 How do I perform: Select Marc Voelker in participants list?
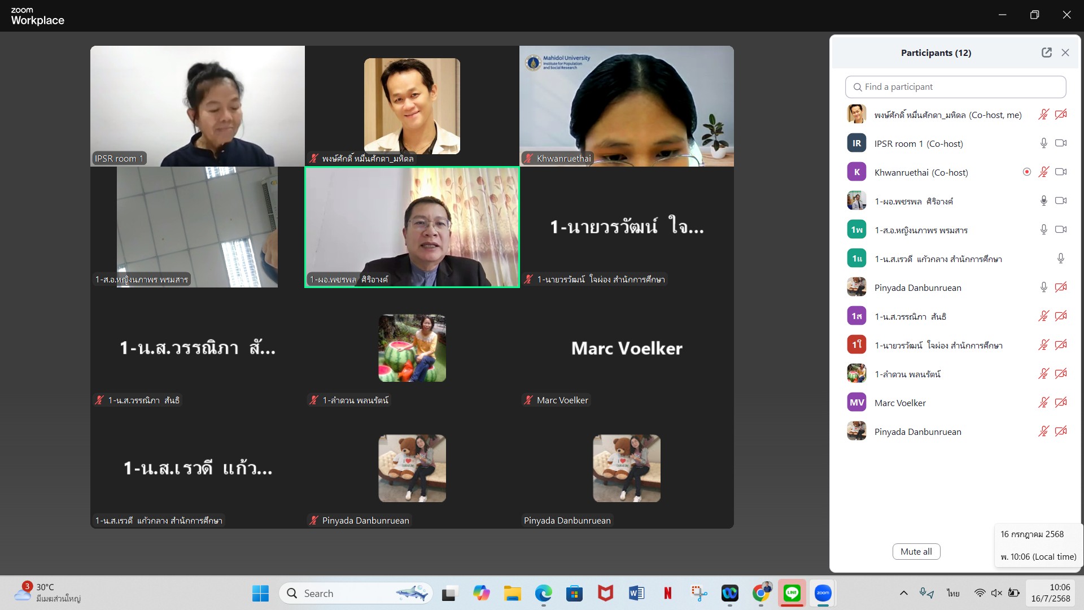click(900, 403)
